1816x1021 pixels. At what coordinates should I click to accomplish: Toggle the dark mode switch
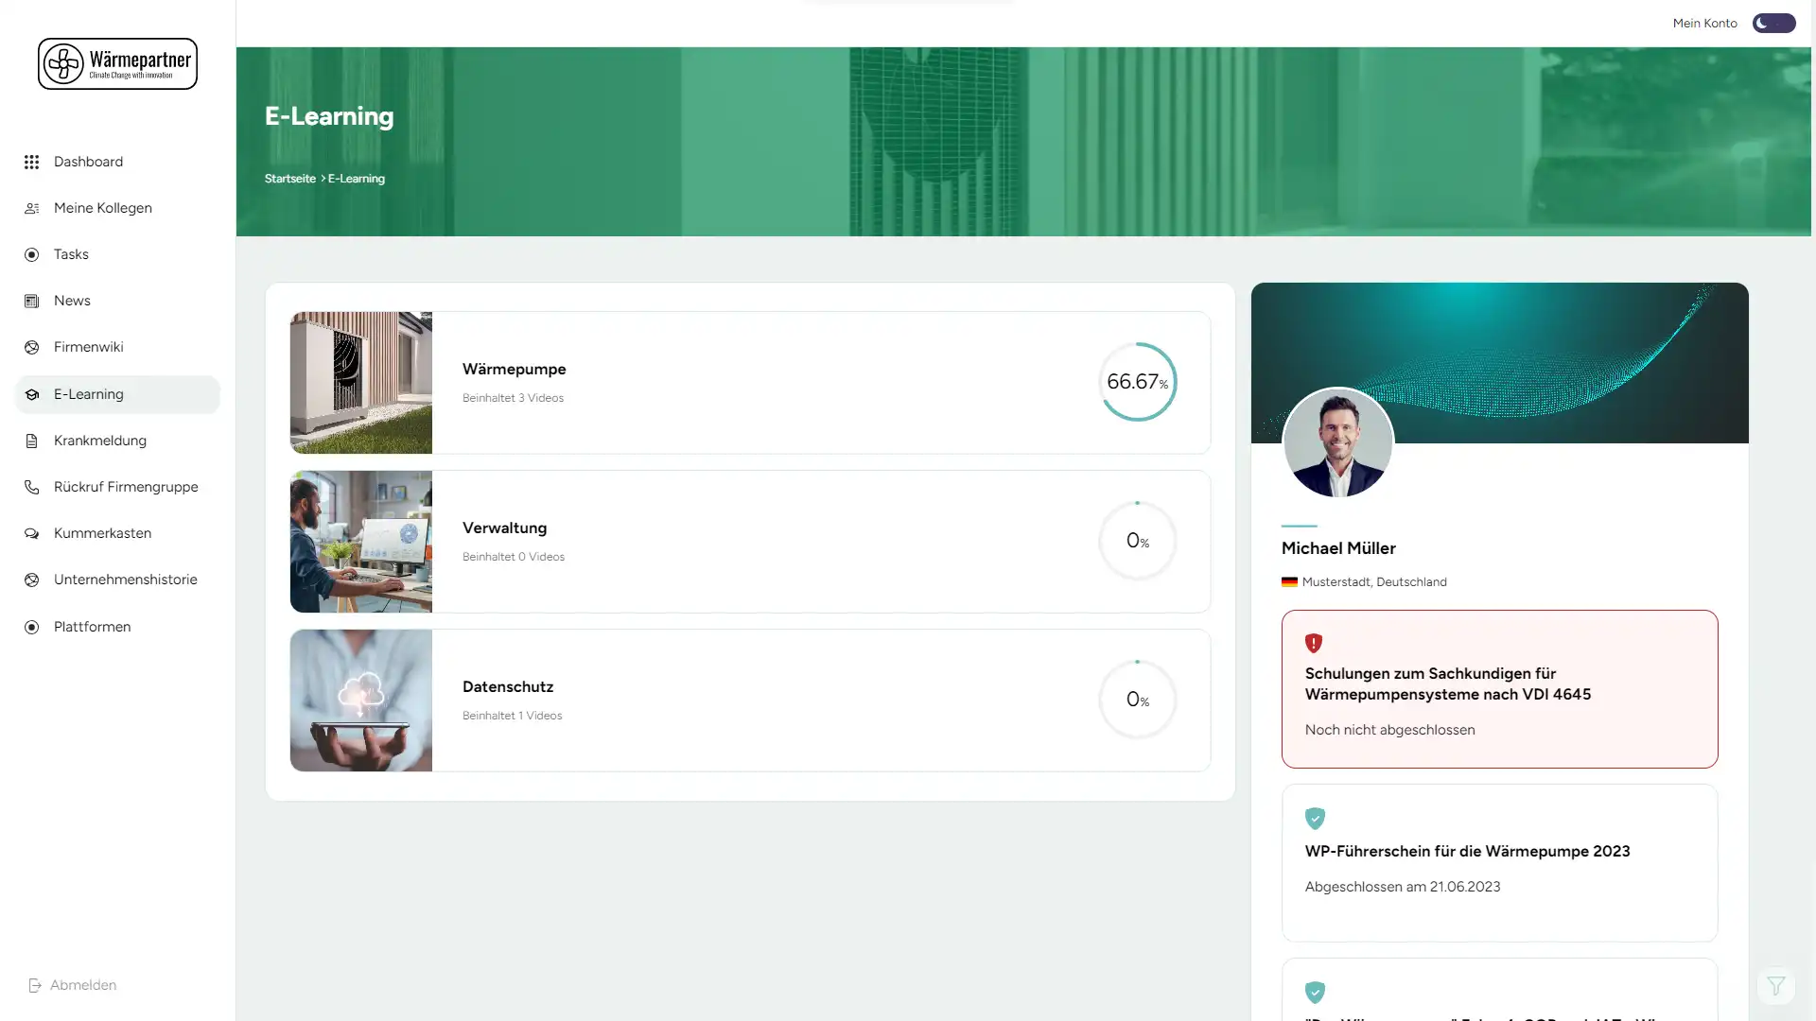point(1773,23)
